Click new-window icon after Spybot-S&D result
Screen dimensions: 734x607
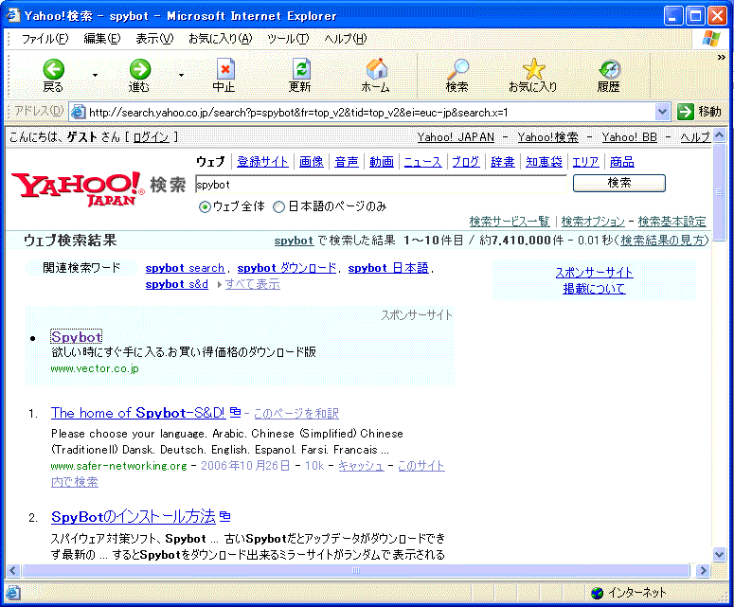click(x=236, y=412)
